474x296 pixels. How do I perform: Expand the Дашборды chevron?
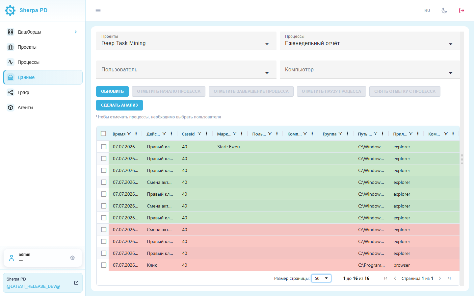coord(76,32)
